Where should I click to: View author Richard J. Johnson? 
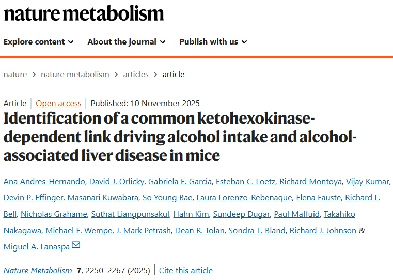point(323,230)
